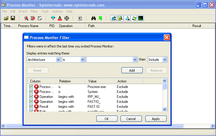The height and width of the screenshot is (136, 216).
Task: Click the Find binoculars icon
Action: [93, 18]
